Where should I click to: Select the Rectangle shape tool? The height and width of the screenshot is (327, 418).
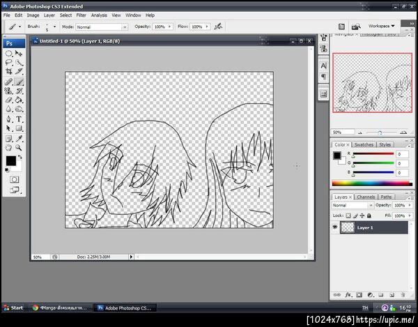[x=19, y=128]
